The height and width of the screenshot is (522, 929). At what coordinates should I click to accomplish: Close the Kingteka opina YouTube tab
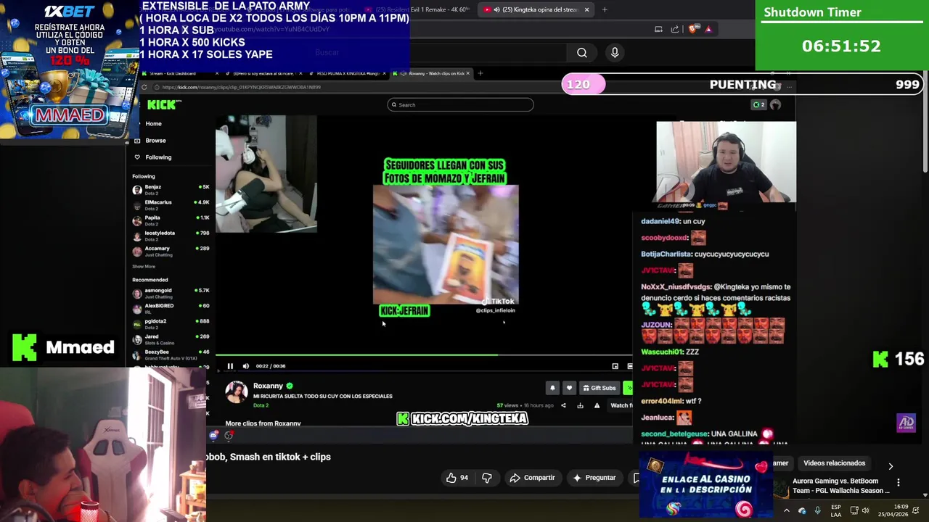586,9
